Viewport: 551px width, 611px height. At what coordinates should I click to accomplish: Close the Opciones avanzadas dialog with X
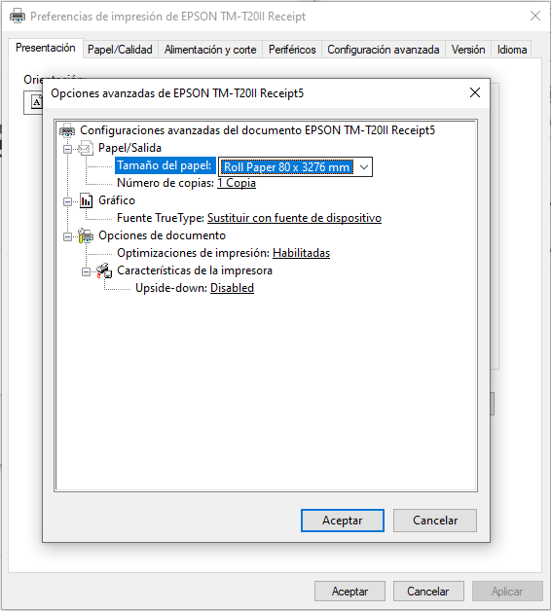click(474, 92)
